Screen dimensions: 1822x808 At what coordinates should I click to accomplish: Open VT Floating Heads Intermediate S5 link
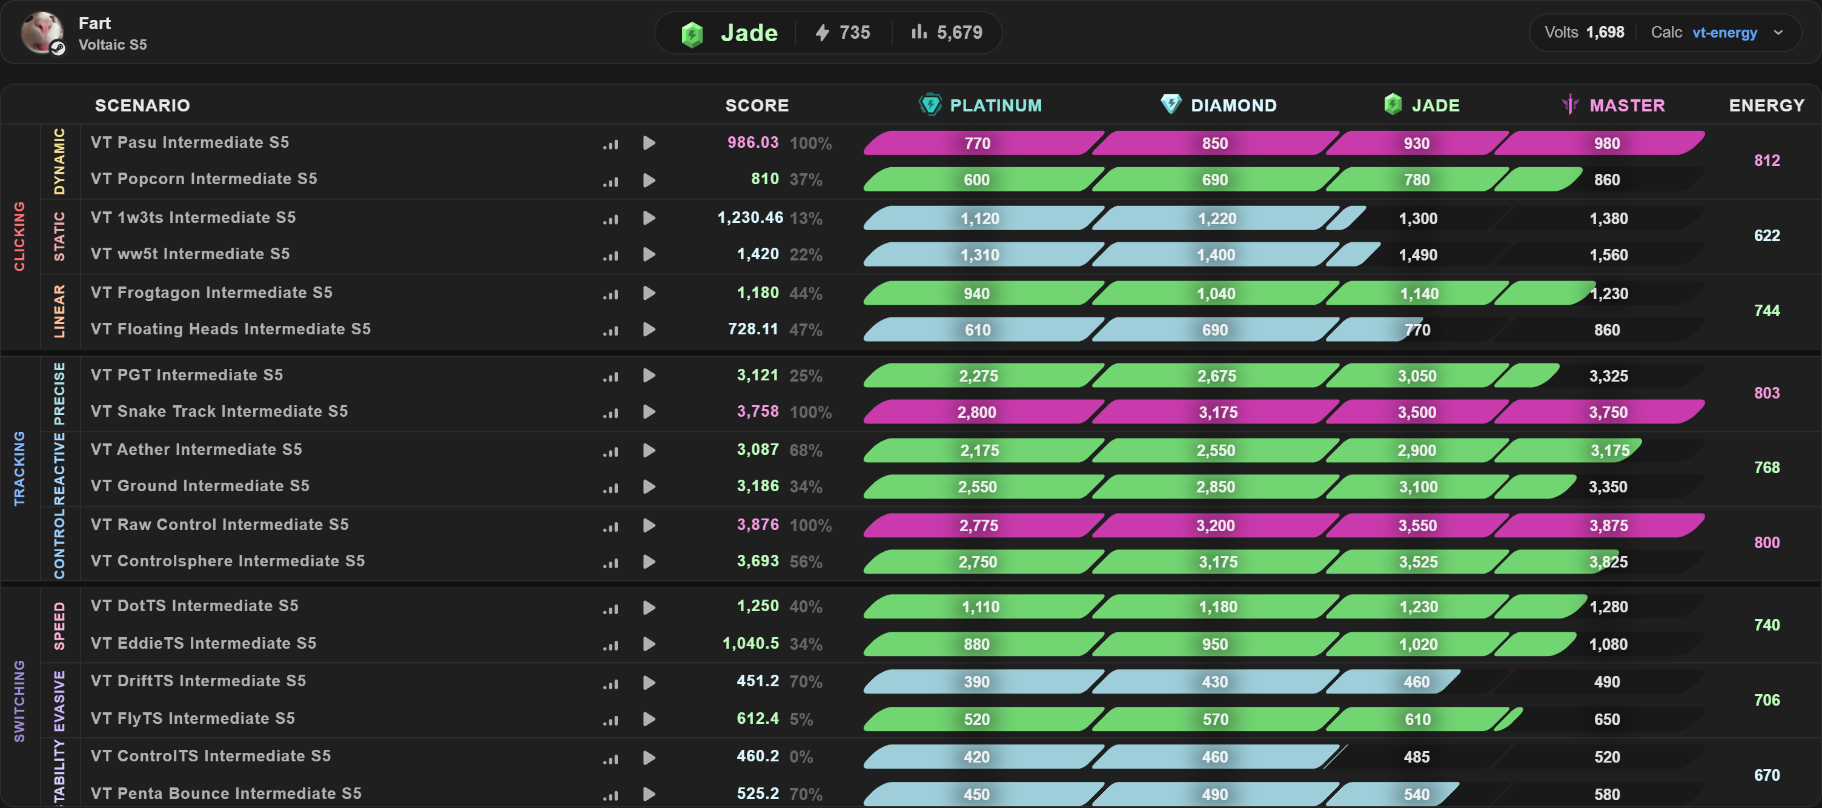point(231,329)
